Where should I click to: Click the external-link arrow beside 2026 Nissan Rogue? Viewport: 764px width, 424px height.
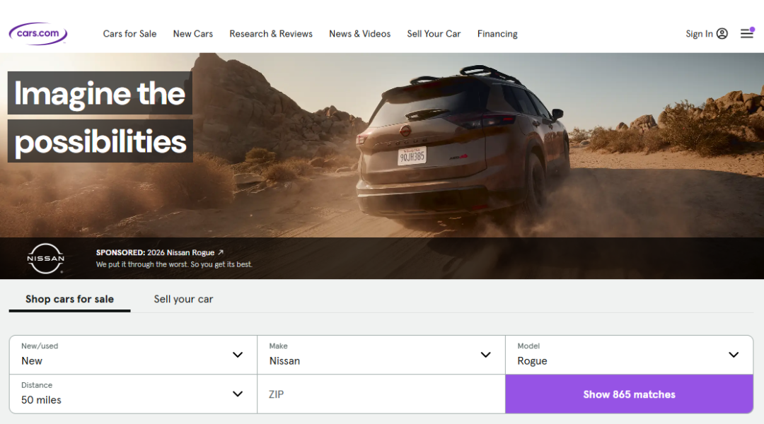point(221,252)
